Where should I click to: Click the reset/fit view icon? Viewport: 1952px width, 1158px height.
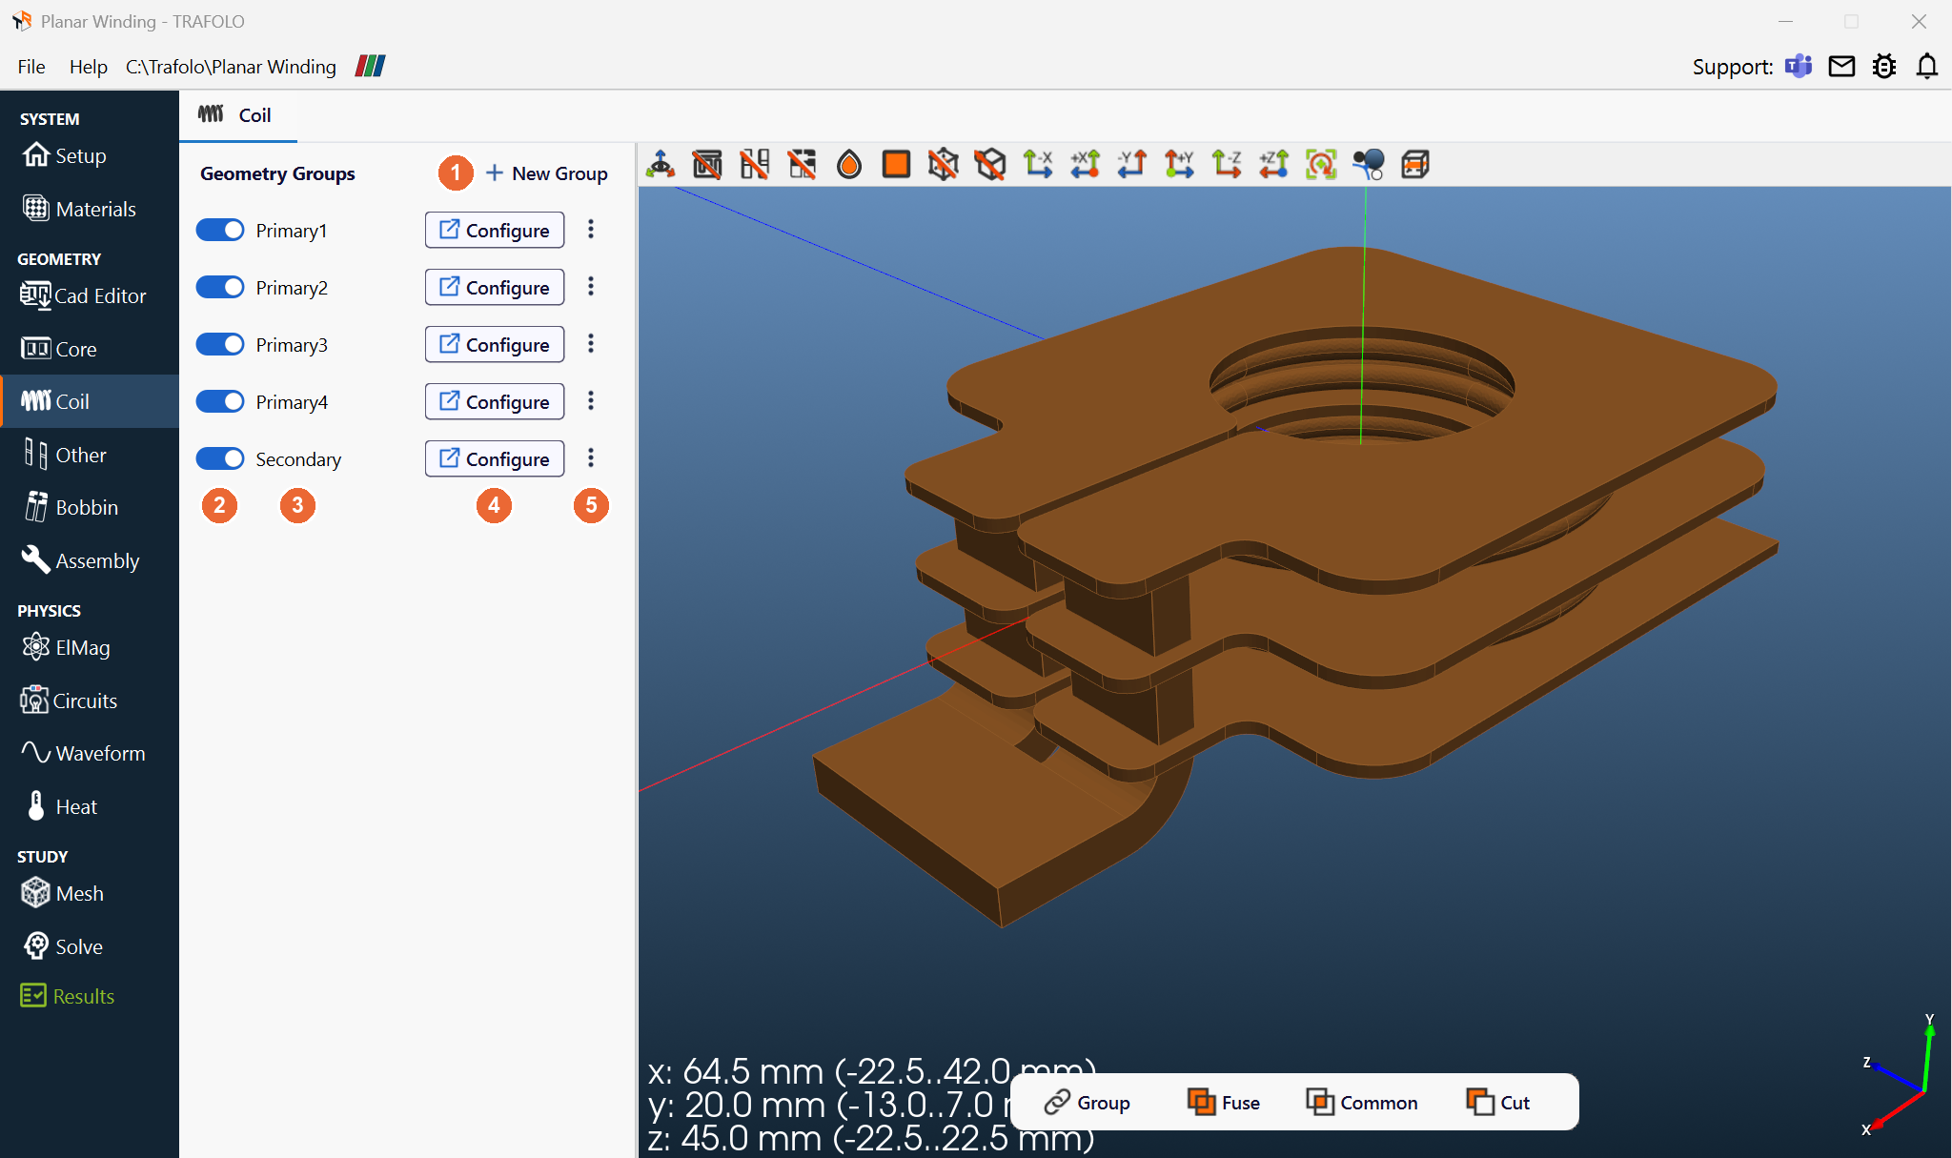1321,164
